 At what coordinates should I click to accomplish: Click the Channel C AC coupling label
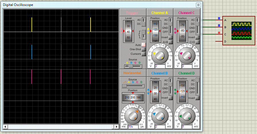coord(193,20)
